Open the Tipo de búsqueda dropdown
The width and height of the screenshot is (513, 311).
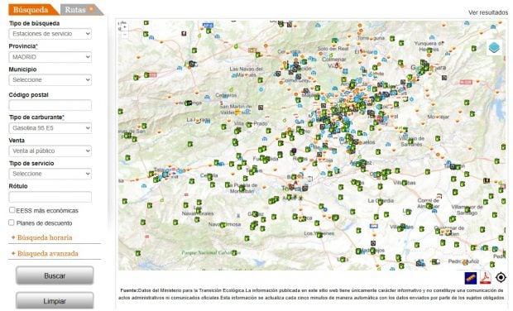pyautogui.click(x=50, y=34)
